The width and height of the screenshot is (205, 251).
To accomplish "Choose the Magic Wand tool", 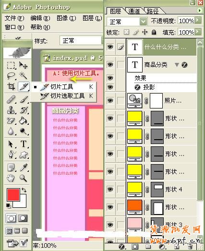I will click(x=24, y=75).
